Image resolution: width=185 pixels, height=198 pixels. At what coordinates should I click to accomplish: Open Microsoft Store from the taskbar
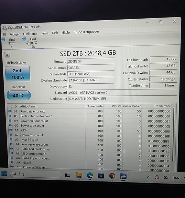(101, 176)
